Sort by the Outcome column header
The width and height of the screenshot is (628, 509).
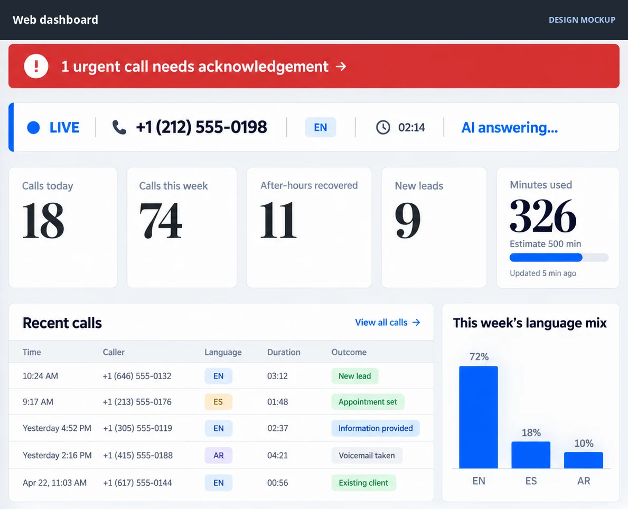click(x=349, y=352)
